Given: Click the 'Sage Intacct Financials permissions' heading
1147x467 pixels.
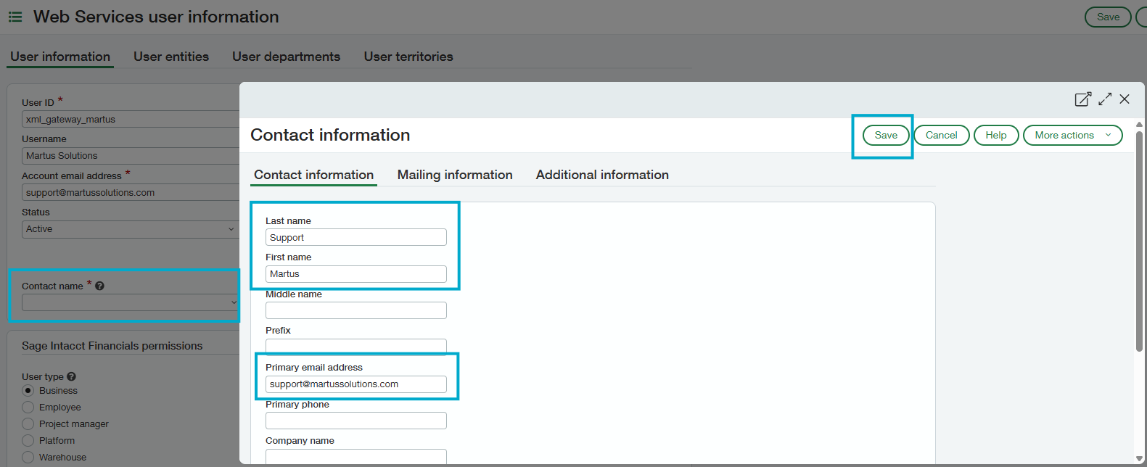Looking at the screenshot, I should click(x=112, y=346).
